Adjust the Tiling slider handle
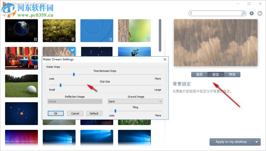The width and height of the screenshot is (266, 151). coord(115,111)
